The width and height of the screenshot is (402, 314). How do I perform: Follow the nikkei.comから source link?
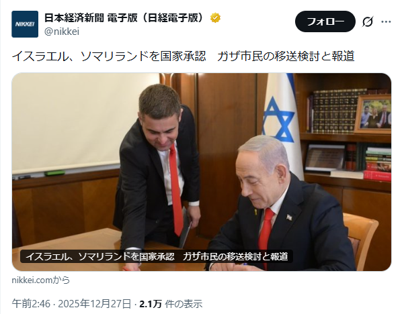point(41,280)
